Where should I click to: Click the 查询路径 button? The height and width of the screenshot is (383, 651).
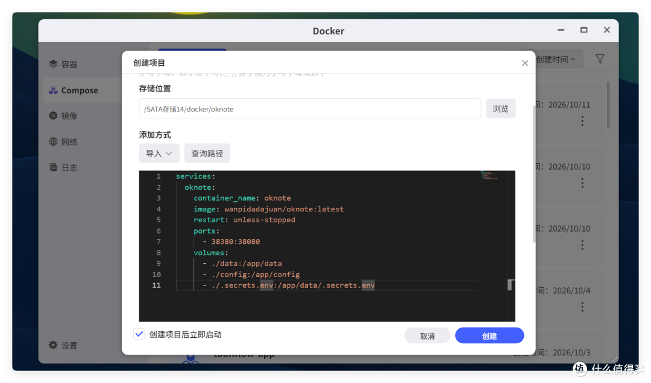(207, 154)
